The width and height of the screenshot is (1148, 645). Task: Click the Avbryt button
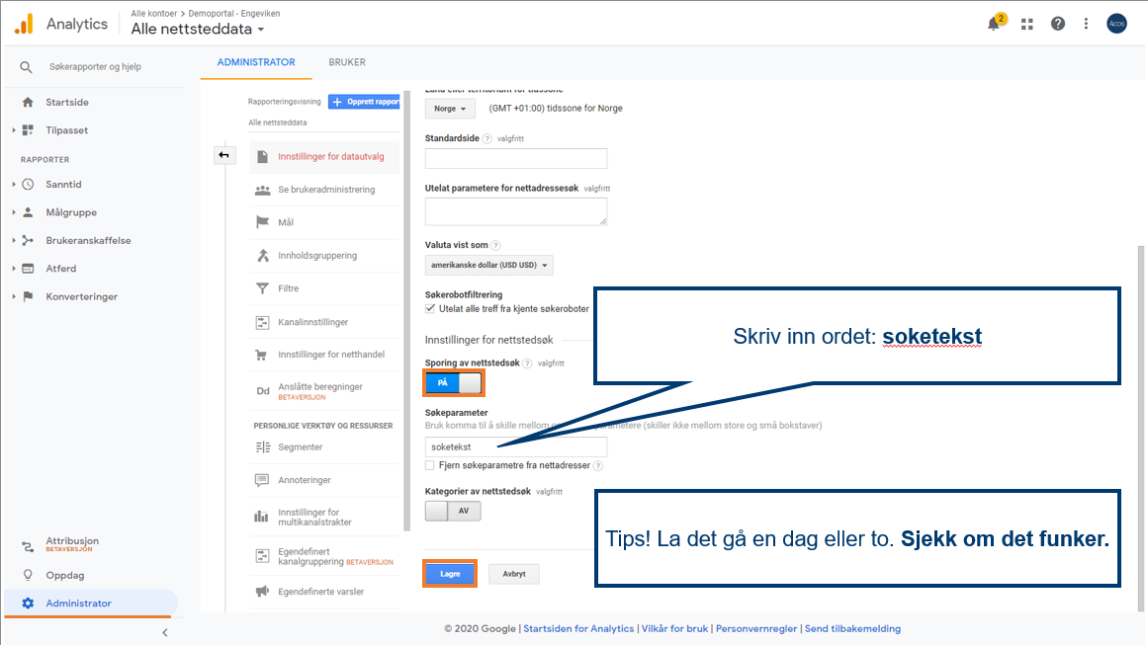(513, 574)
